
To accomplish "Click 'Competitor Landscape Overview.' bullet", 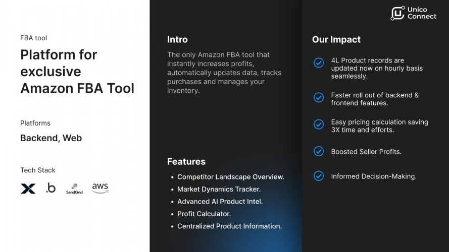I will click(x=230, y=177).
